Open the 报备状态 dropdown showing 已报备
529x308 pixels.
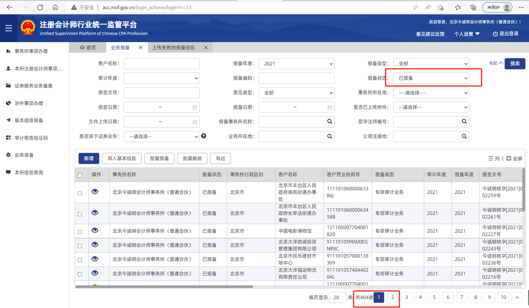(431, 78)
